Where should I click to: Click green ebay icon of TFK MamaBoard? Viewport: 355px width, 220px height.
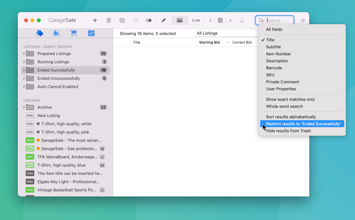[x=30, y=157]
